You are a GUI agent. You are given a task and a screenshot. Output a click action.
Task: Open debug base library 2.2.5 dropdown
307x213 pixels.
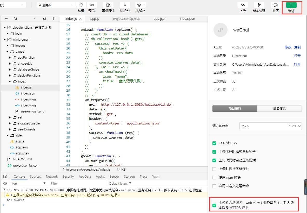tap(270, 126)
